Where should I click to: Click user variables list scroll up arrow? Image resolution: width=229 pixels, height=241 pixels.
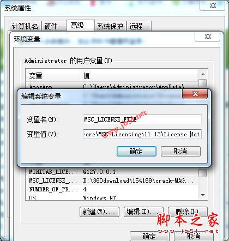203,74
